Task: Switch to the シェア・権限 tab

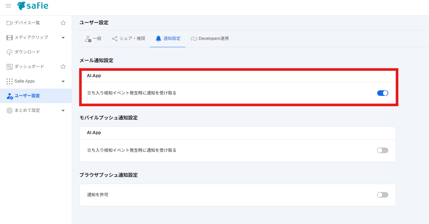Action: 128,39
